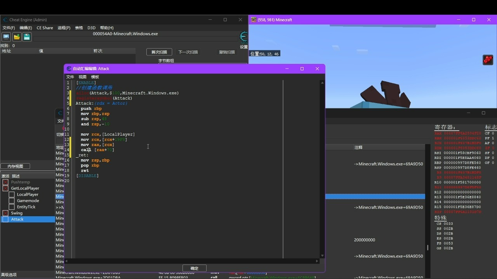Image resolution: width=497 pixels, height=279 pixels.
Task: Click the script editor horizontal scrollbar left arrow
Action: [x=66, y=261]
